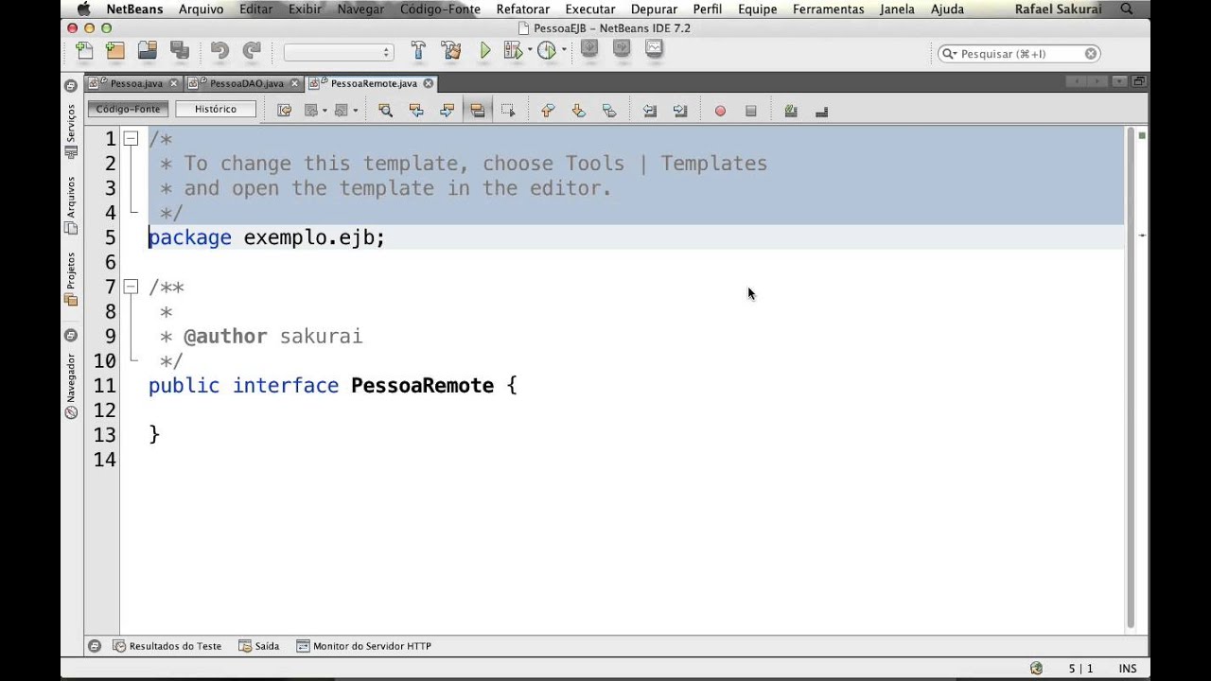Expand the Serviços side panel

coord(70,131)
